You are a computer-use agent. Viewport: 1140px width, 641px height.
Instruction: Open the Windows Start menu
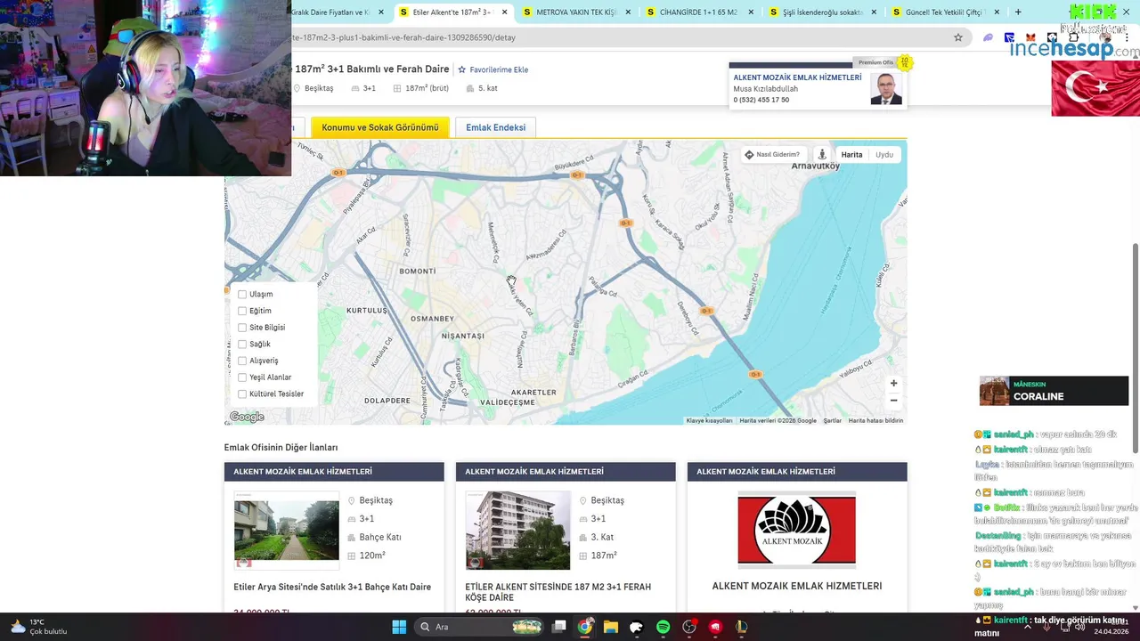399,627
